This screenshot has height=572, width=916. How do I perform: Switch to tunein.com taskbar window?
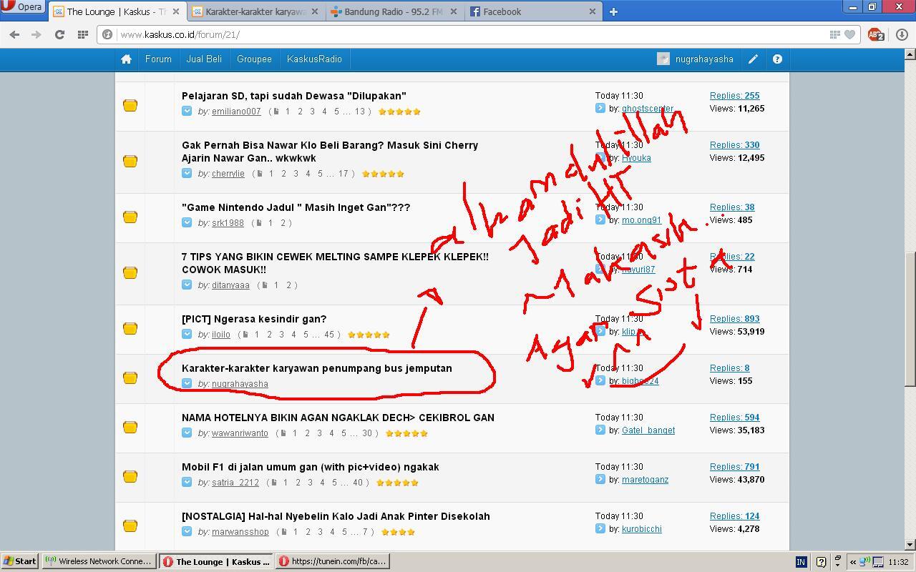point(333,561)
